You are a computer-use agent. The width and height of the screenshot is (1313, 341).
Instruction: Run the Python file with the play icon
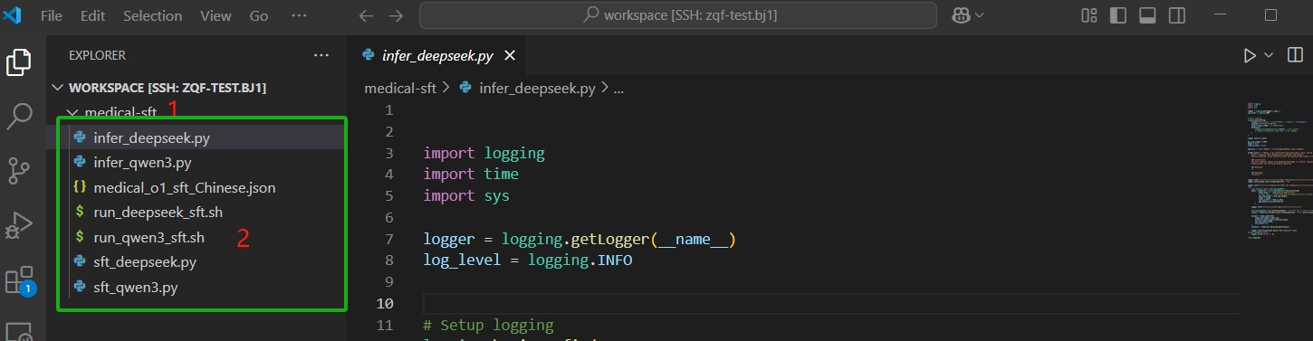(1250, 55)
